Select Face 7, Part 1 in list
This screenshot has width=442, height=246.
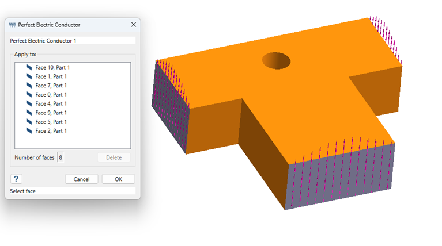[x=51, y=86]
